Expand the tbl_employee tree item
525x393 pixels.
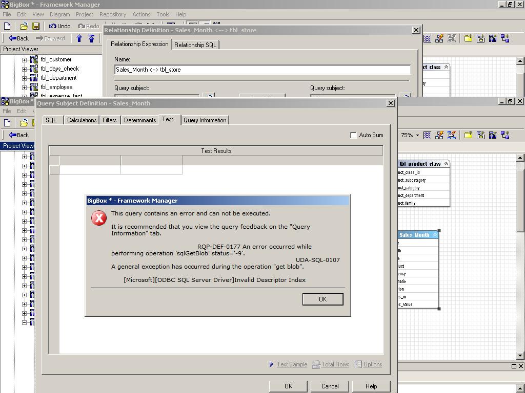(x=24, y=87)
